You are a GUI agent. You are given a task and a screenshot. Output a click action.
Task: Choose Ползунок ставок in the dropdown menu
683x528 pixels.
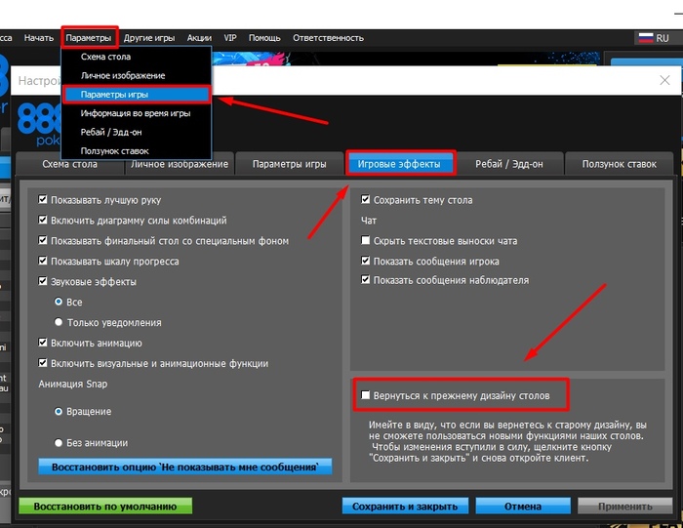(137, 150)
